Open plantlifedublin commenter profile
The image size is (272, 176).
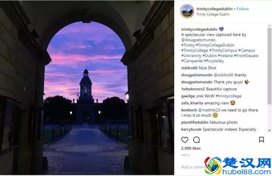pyautogui.click(x=195, y=122)
